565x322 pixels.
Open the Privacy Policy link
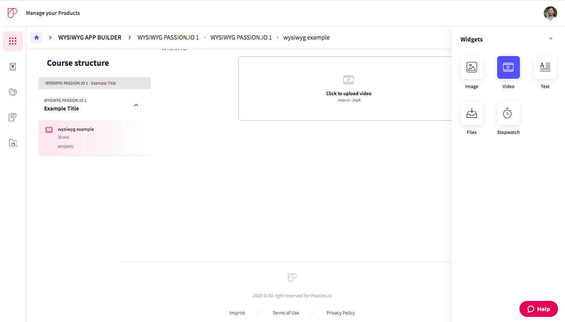tap(341, 313)
